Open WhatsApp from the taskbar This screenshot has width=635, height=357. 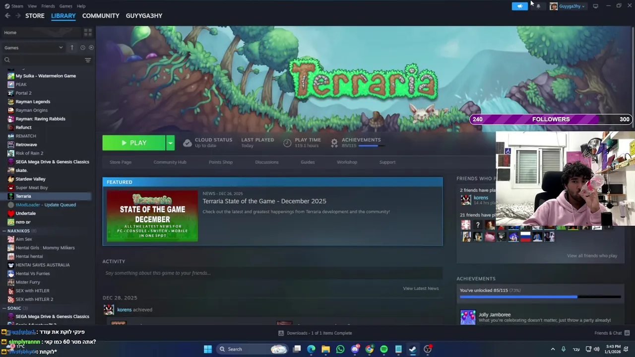tap(340, 349)
